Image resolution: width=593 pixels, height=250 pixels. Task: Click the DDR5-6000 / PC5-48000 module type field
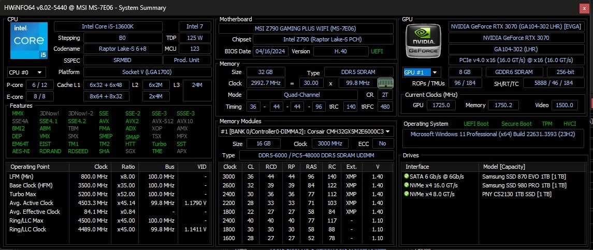click(x=316, y=155)
